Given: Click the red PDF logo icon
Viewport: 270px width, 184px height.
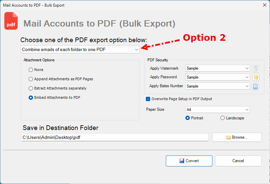Looking at the screenshot, I should 11,22.
